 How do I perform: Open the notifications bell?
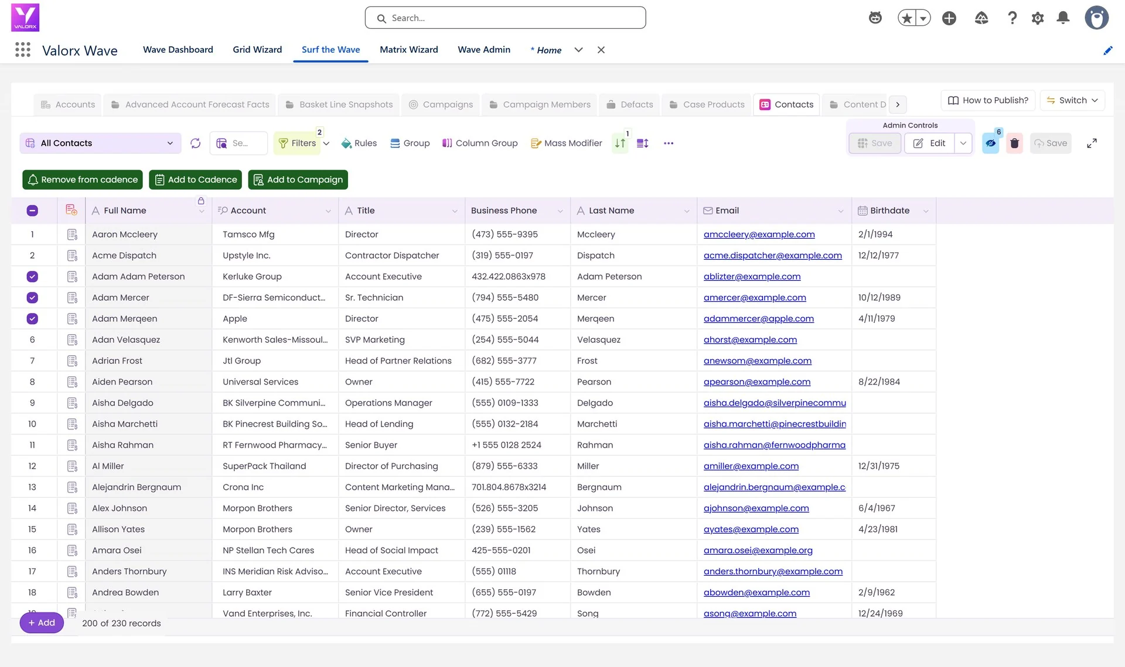(x=1063, y=18)
